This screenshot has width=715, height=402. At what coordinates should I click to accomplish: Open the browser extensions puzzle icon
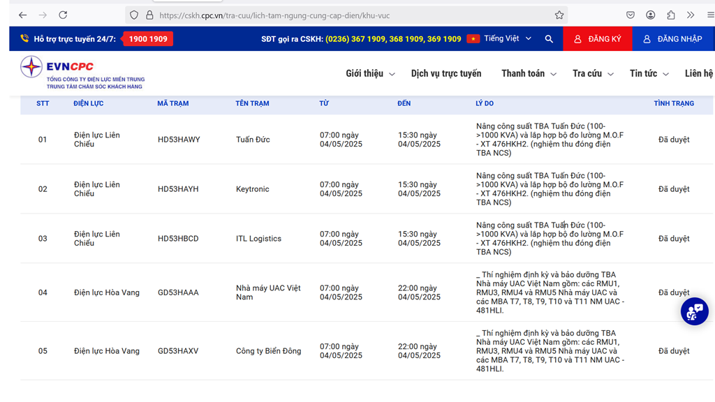coord(670,15)
